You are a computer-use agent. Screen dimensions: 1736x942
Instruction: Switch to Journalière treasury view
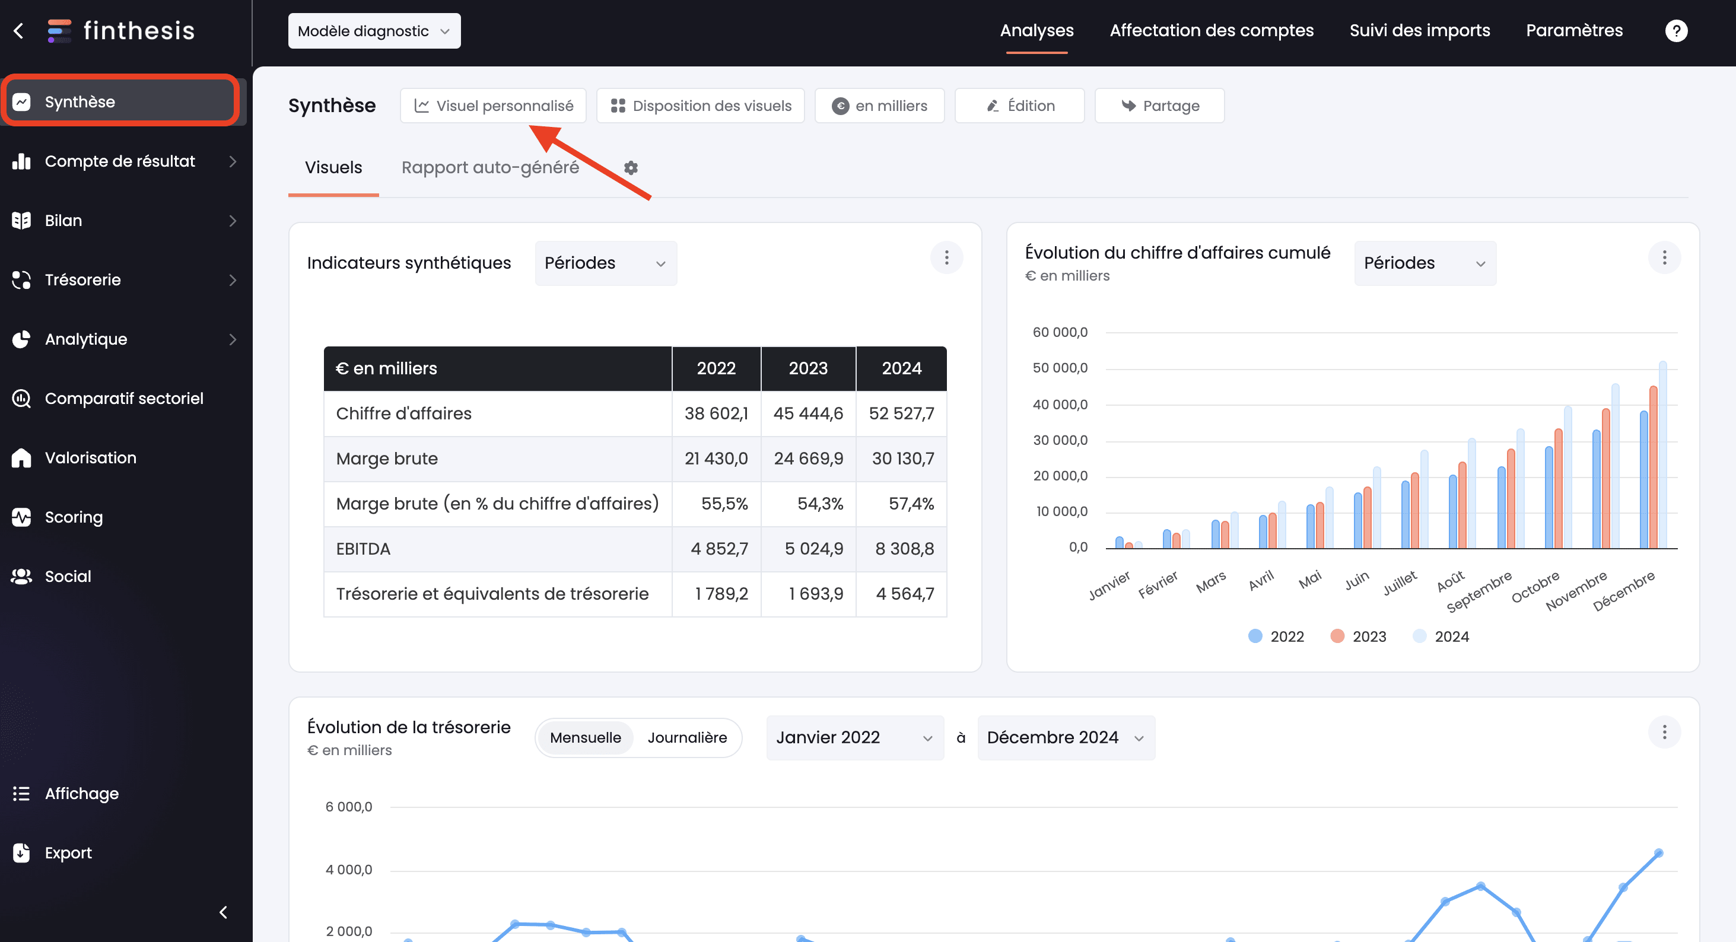686,737
